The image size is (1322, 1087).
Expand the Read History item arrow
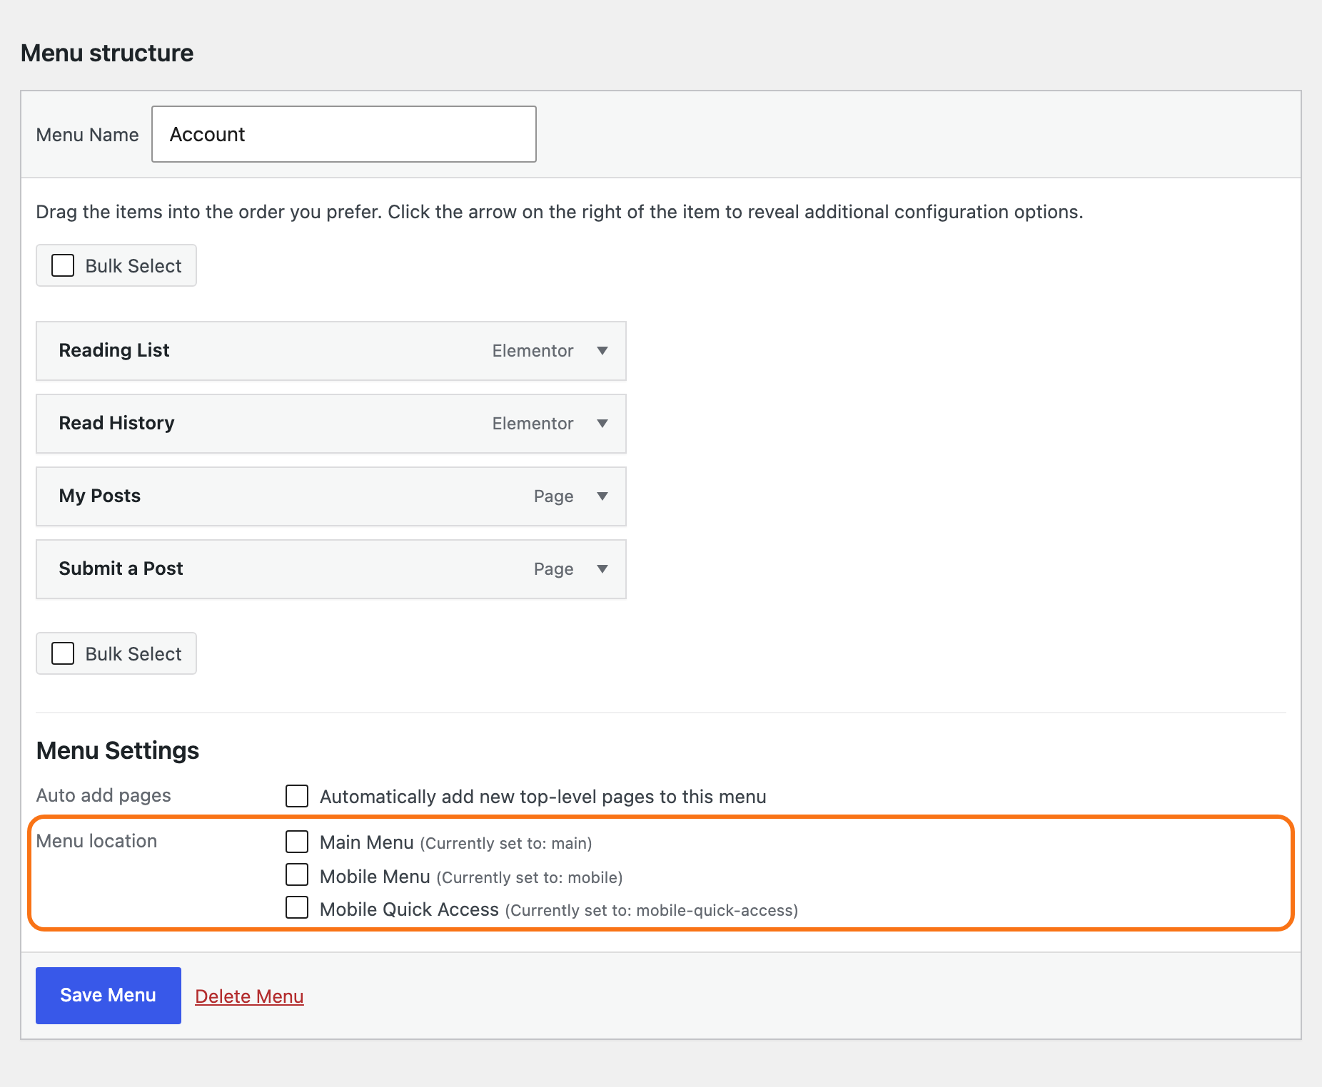click(x=602, y=424)
